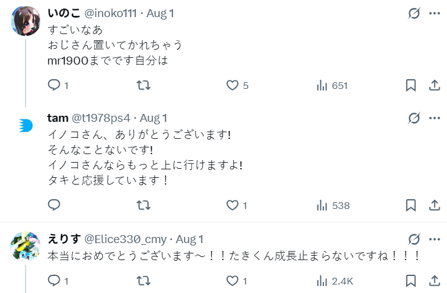
Task: Bookmark いのこ's tweet
Action: coord(411,85)
